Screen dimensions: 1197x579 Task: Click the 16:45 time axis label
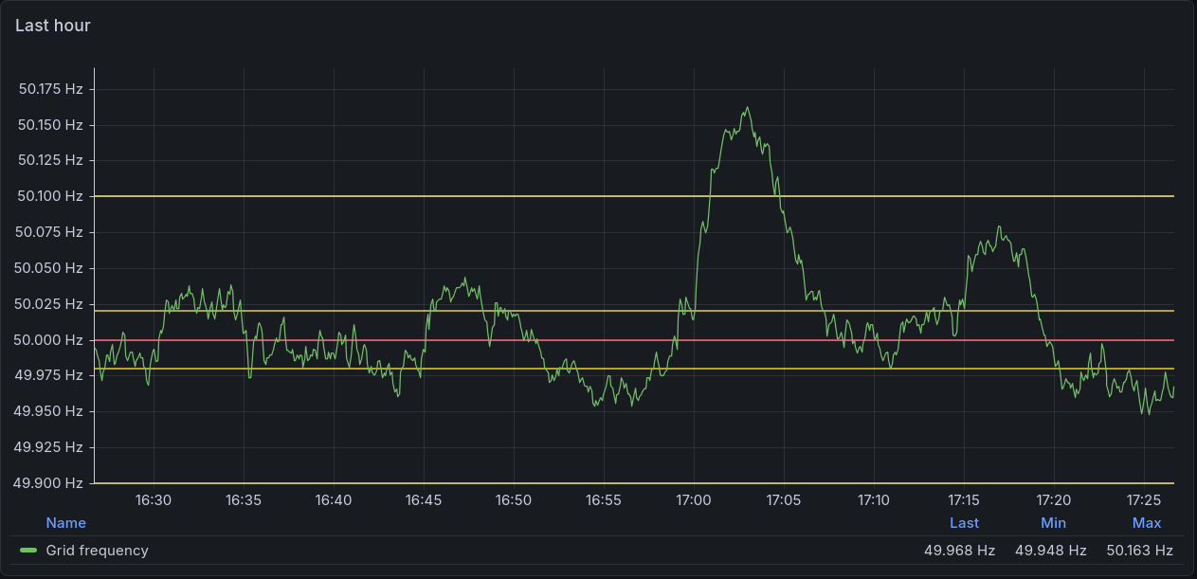[424, 499]
